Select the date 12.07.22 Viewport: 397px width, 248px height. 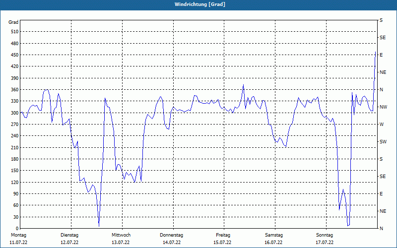tap(69, 243)
